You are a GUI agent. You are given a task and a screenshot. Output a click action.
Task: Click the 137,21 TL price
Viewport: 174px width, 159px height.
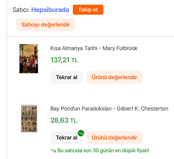pos(64,60)
